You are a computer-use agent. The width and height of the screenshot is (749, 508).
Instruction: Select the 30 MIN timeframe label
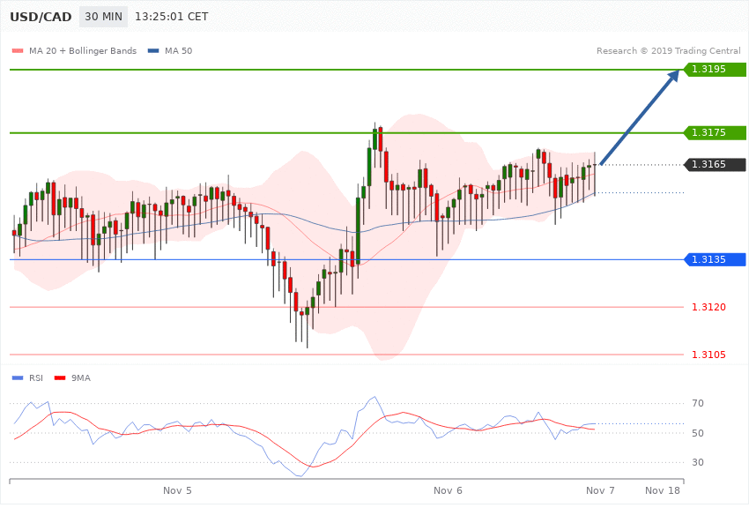[x=104, y=17]
